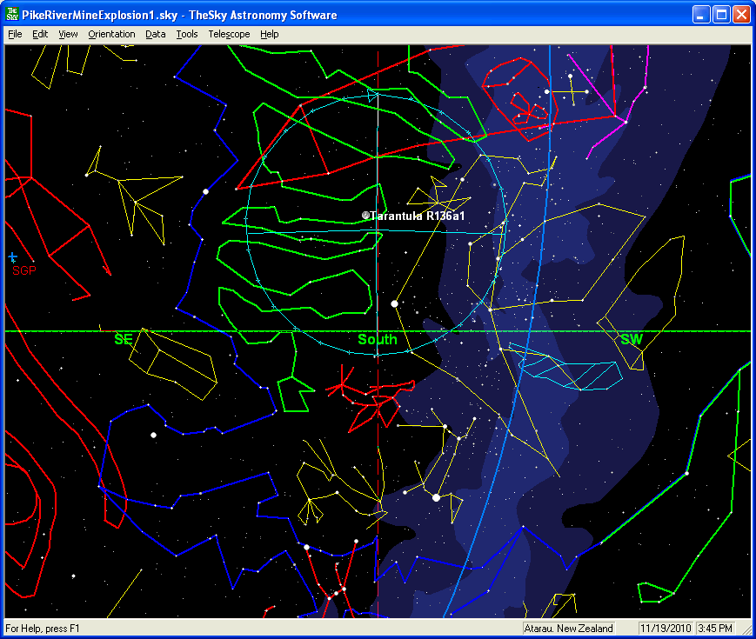The height and width of the screenshot is (639, 756).
Task: Click the SE horizon direction label
Action: pyautogui.click(x=124, y=340)
